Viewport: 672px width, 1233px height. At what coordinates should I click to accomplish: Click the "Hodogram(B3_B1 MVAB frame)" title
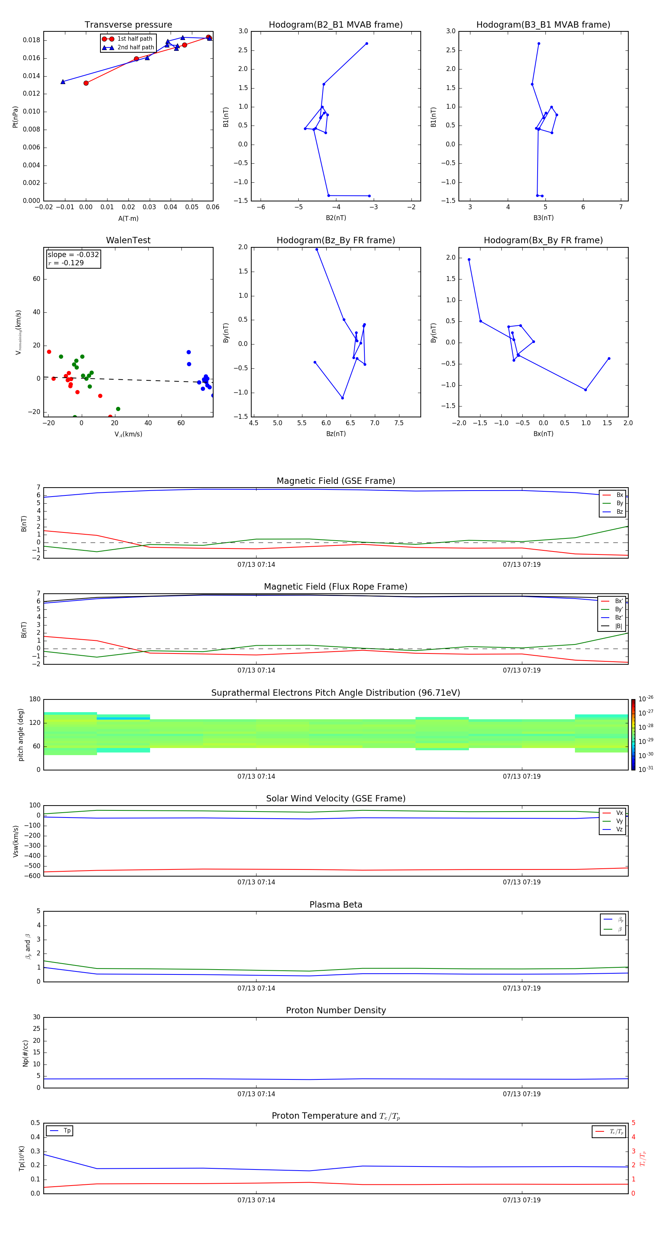coord(543,25)
